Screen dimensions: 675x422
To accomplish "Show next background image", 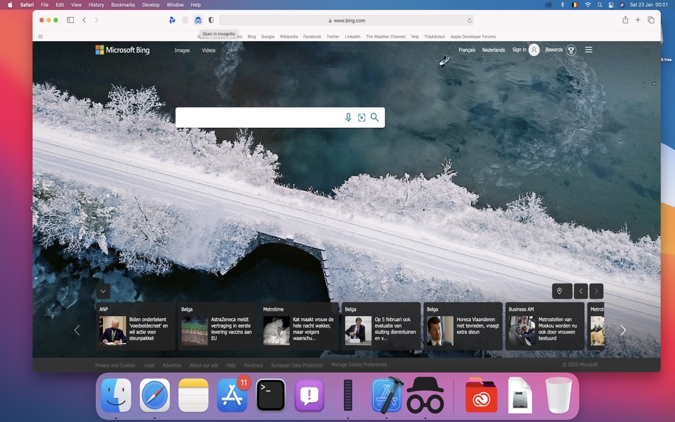I will pyautogui.click(x=596, y=291).
